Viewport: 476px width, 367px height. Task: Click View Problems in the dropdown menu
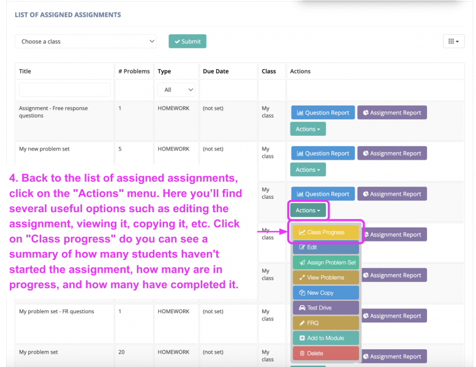point(325,278)
